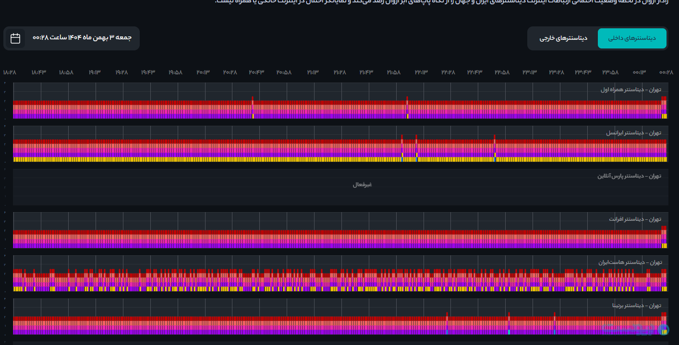This screenshot has height=345, width=679.
Task: Click the blue segment near ۲۲:۵۸ in ایرانسل chart
Action: pyautogui.click(x=494, y=159)
